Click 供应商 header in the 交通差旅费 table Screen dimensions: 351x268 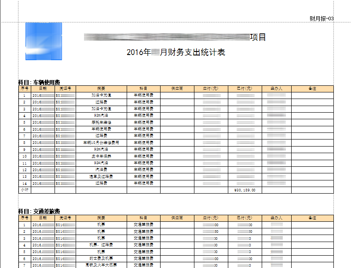[x=177, y=218]
